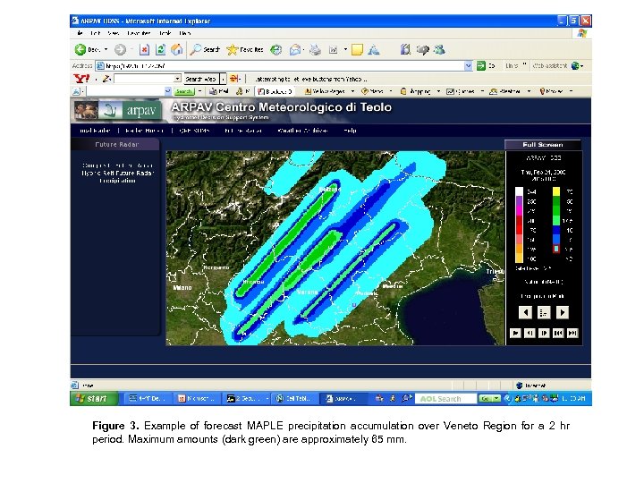Open the address bar dropdown arrow
This screenshot has width=644, height=483.
468,65
